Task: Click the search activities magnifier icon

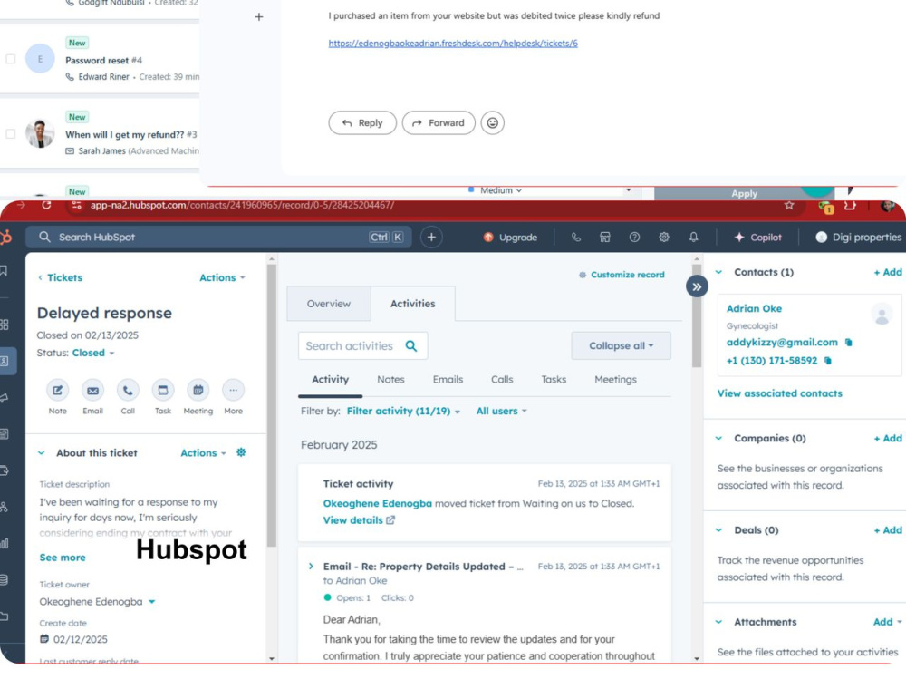Action: 410,346
